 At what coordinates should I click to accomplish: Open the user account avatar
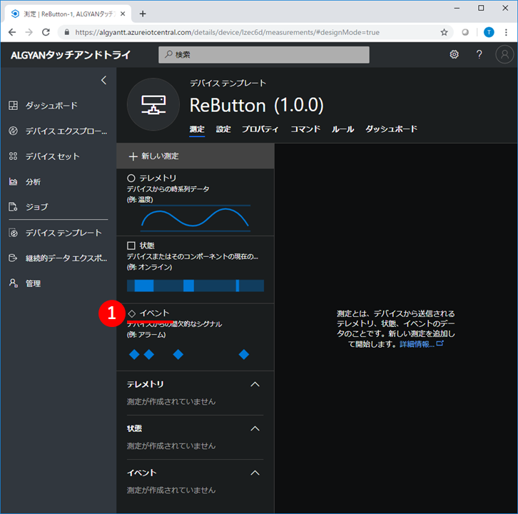pos(504,54)
